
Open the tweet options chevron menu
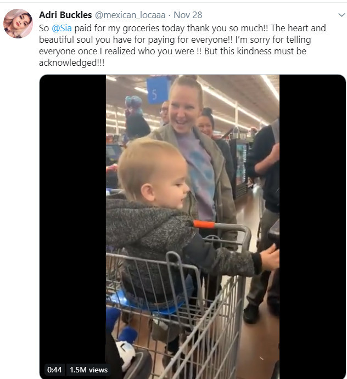click(342, 15)
